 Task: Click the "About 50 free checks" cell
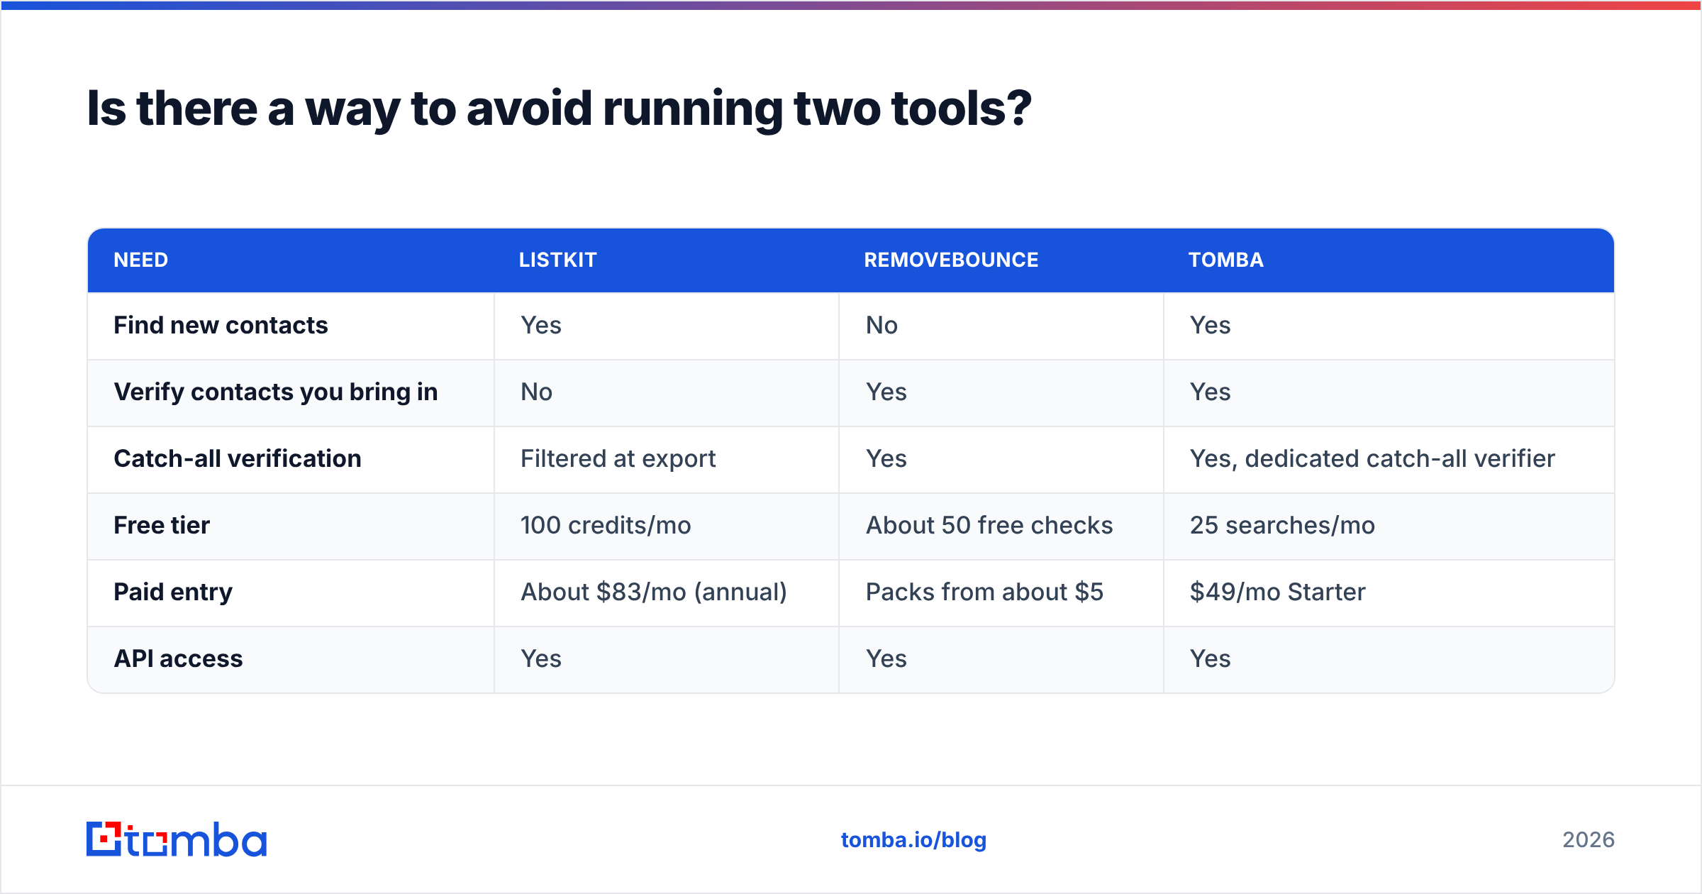click(x=989, y=525)
